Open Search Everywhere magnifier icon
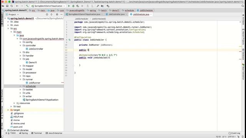Image resolution: width=246 pixels, height=138 pixels. (243, 6)
